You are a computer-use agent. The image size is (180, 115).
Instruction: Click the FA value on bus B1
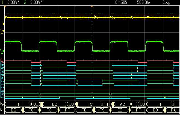point(173,110)
